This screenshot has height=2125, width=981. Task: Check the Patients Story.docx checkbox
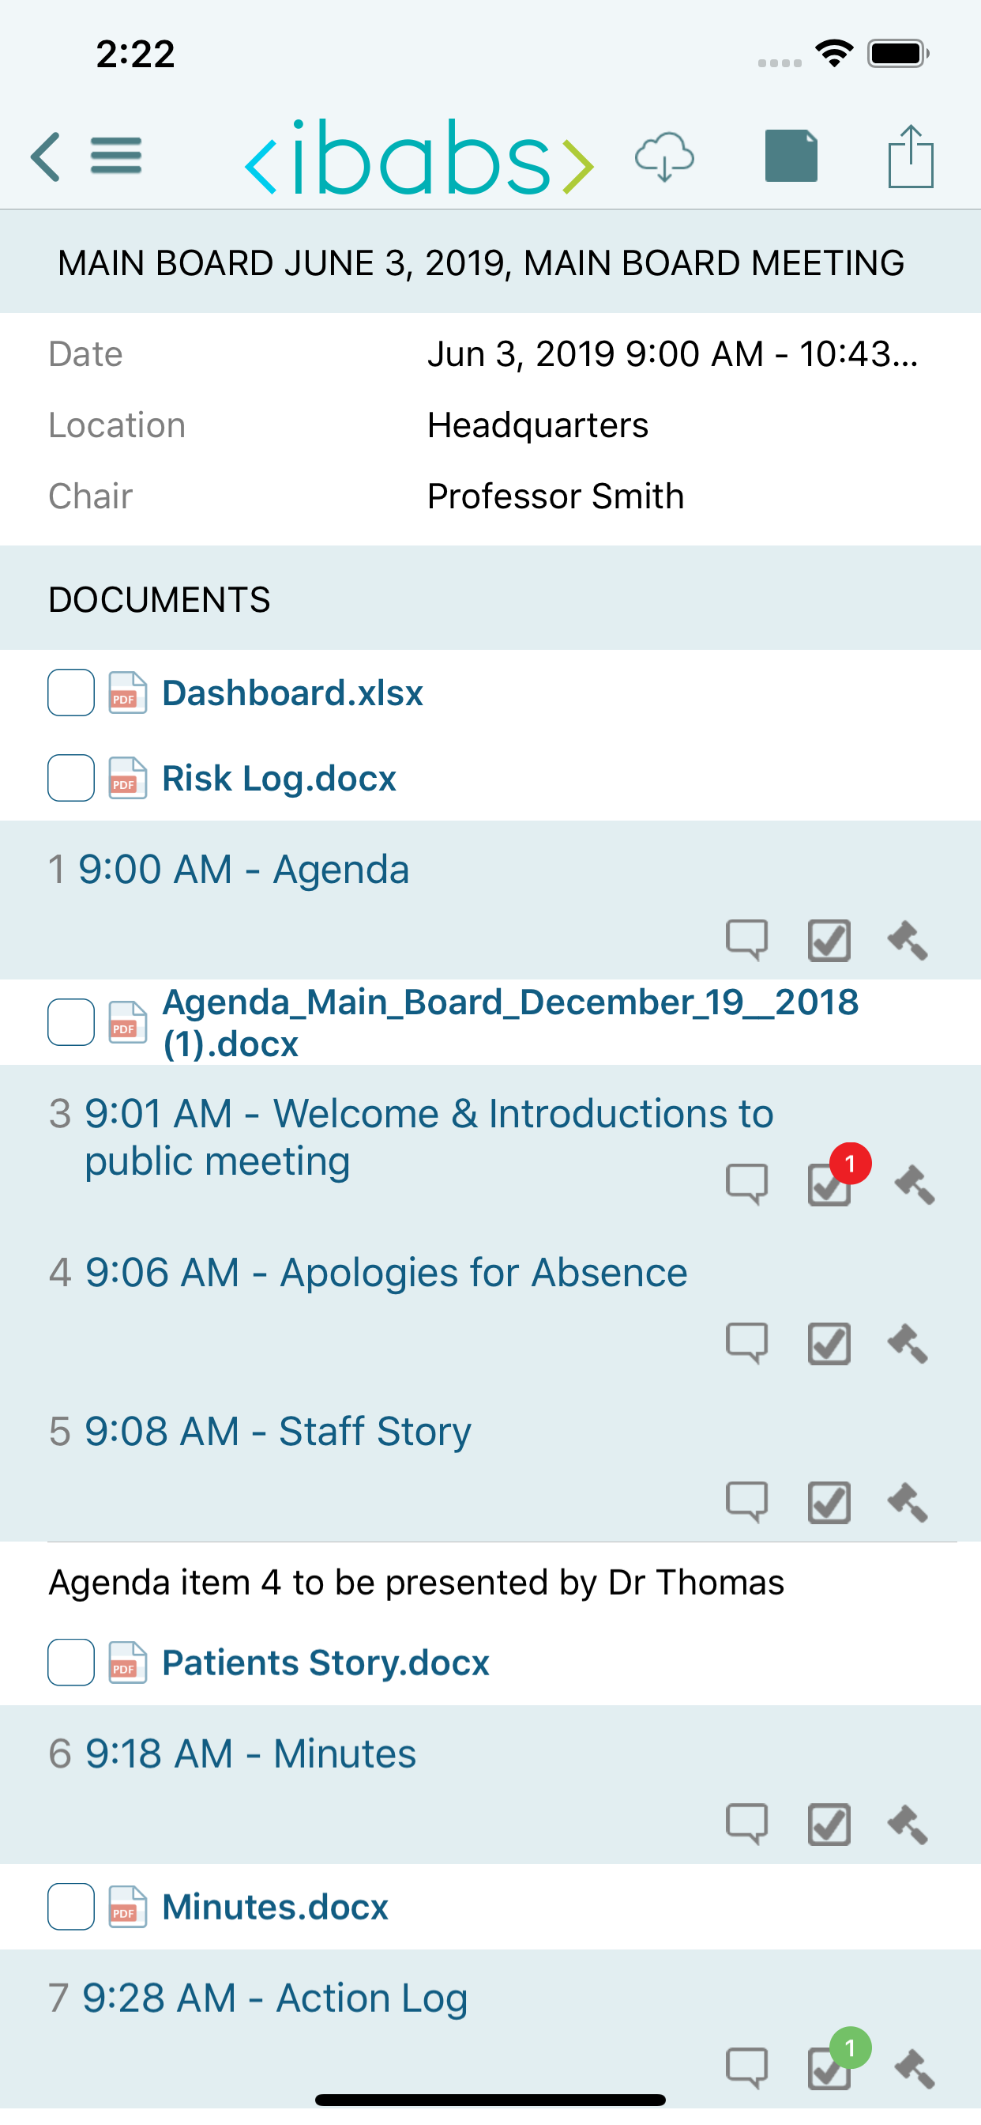(x=71, y=1663)
